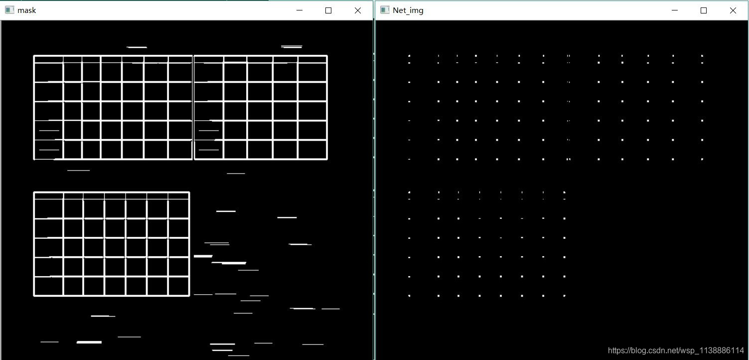Maximize the Net_img window
The width and height of the screenshot is (749, 360).
click(704, 10)
